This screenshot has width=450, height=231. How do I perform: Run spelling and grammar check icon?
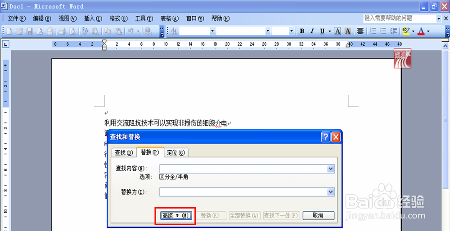point(85,31)
